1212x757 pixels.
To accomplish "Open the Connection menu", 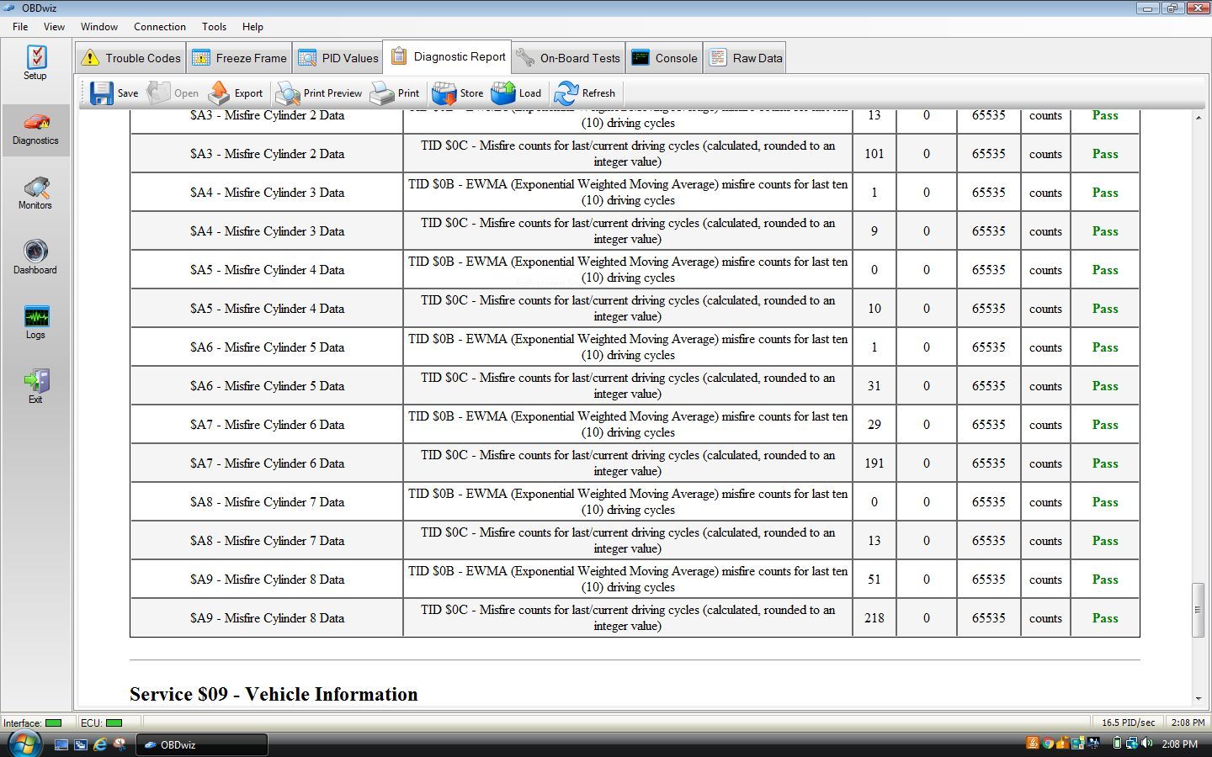I will [159, 26].
